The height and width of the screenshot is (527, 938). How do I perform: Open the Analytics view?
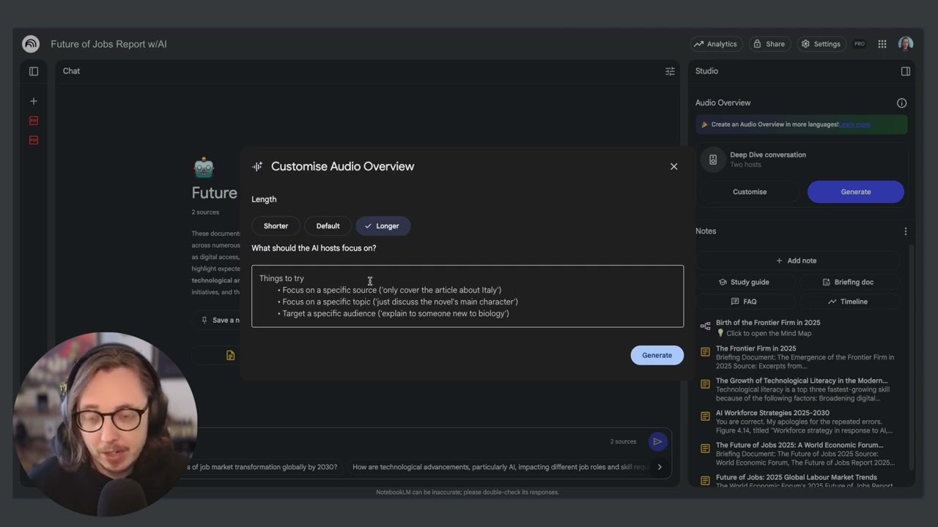pyautogui.click(x=716, y=44)
